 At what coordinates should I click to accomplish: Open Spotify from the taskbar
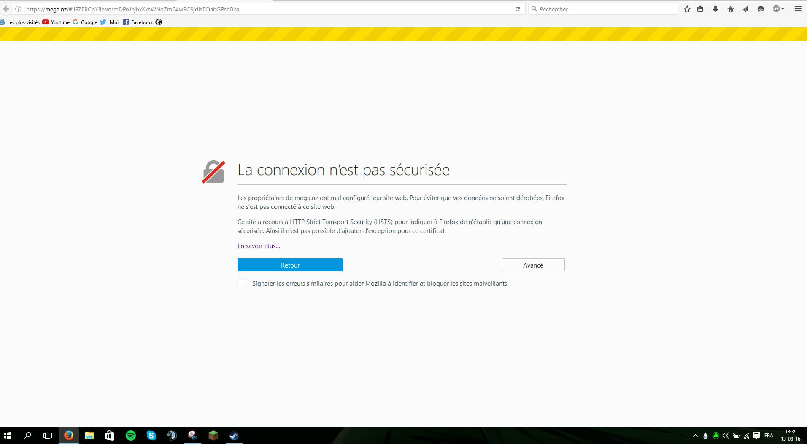click(x=131, y=436)
